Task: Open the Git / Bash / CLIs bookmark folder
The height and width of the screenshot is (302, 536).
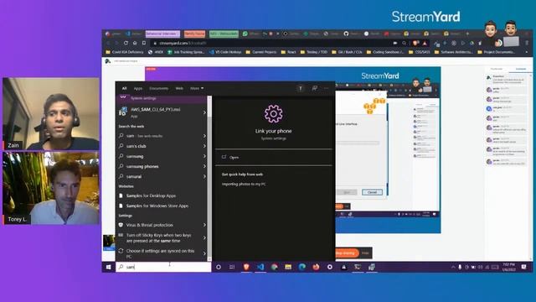Action: [347, 52]
